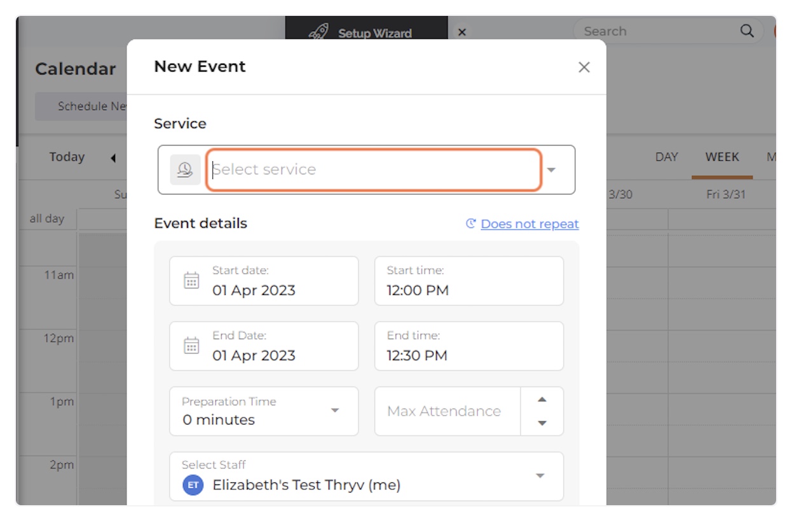Open the Preparation Time dropdown
The width and height of the screenshot is (806, 516).
tap(335, 411)
